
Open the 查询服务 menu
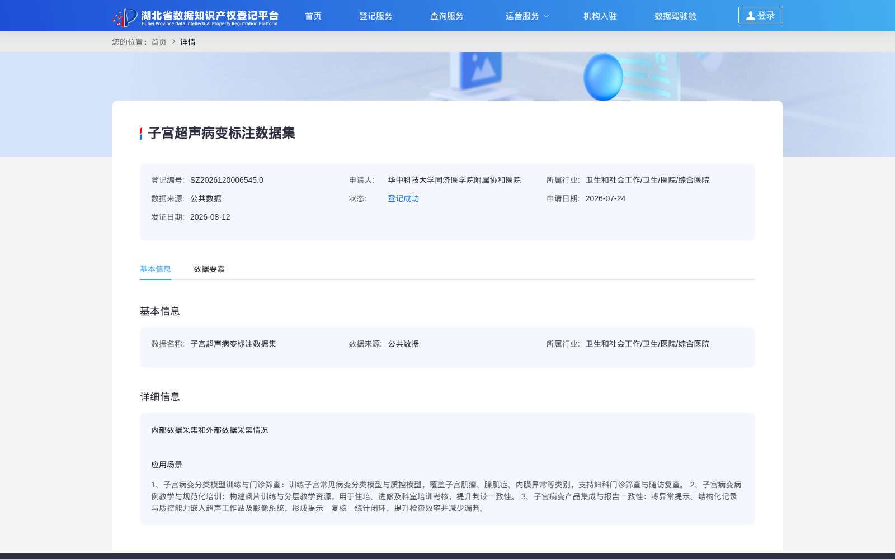click(447, 16)
